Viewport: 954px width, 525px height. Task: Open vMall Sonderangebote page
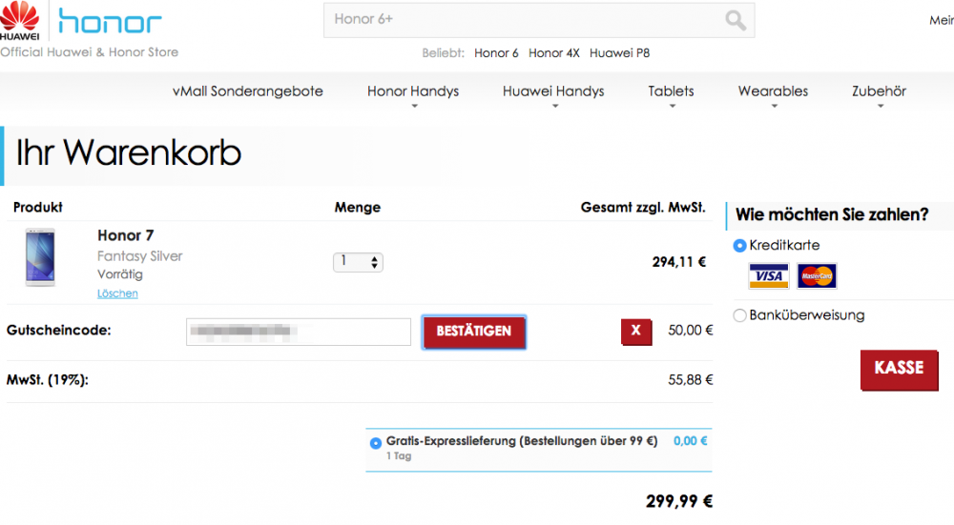click(x=248, y=91)
